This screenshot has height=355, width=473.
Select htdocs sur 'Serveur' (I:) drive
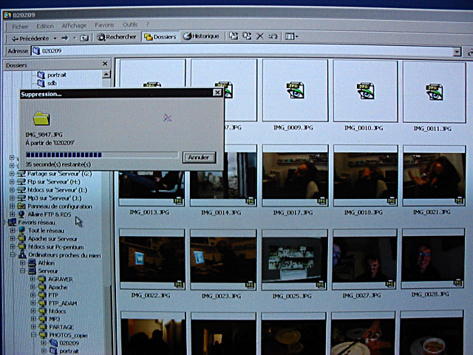coord(58,190)
